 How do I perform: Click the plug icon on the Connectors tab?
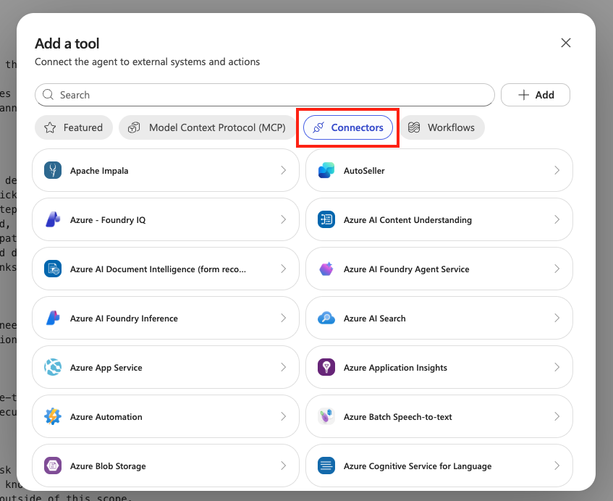(x=318, y=127)
